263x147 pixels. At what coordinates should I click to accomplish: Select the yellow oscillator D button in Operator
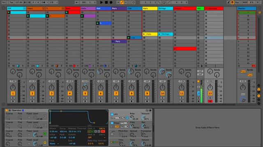(x=45, y=143)
